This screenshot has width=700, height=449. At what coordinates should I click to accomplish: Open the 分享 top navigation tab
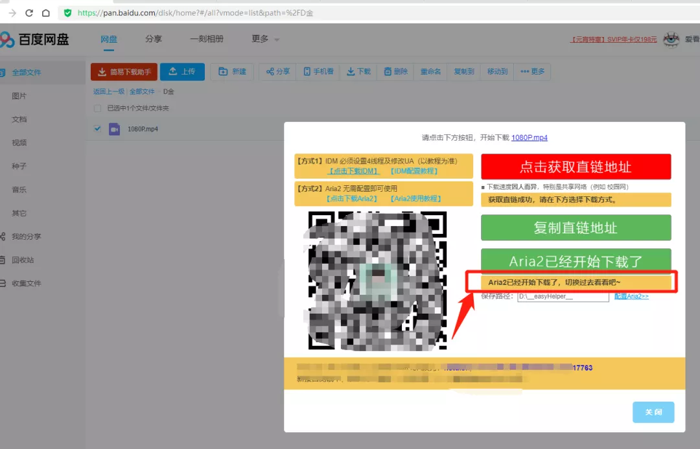pyautogui.click(x=153, y=39)
